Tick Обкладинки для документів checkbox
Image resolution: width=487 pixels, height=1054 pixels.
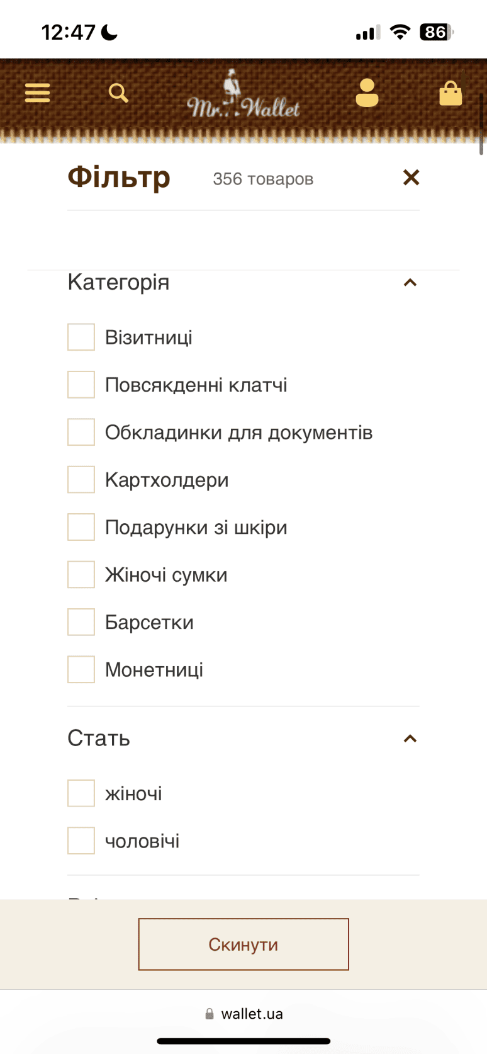pyautogui.click(x=81, y=433)
